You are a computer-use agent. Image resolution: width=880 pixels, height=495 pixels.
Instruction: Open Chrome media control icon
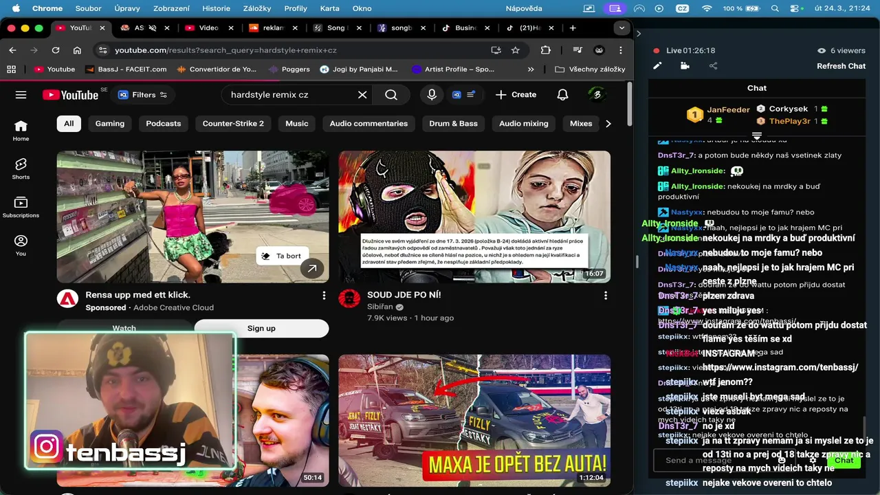pyautogui.click(x=577, y=50)
